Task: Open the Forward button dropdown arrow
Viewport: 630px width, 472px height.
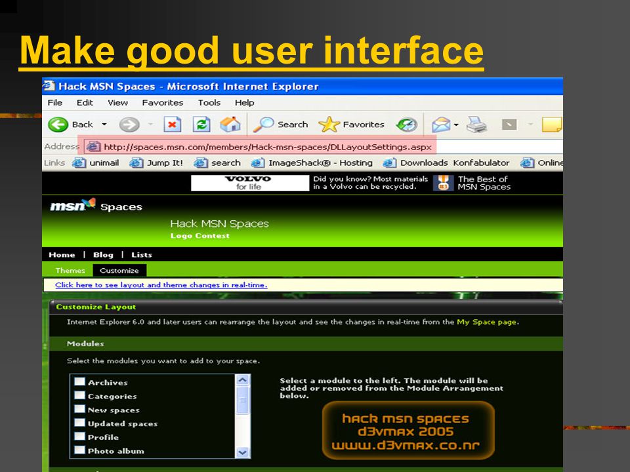Action: pyautogui.click(x=151, y=125)
